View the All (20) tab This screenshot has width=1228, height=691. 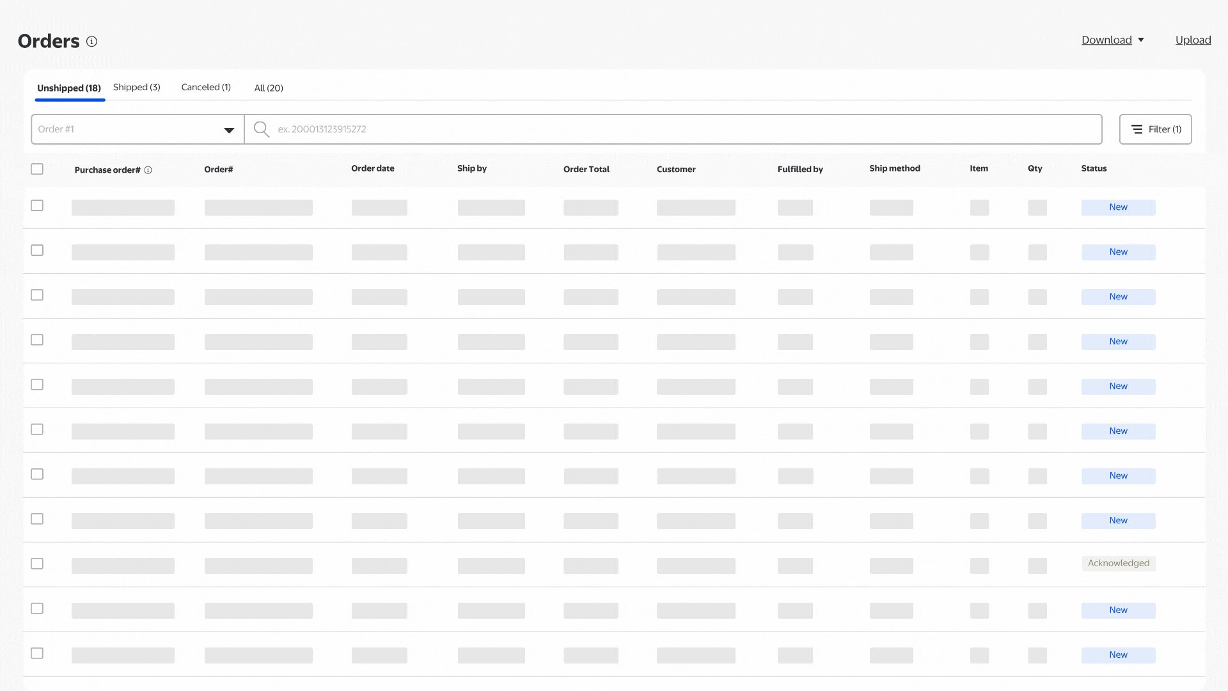click(269, 88)
